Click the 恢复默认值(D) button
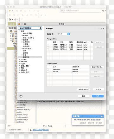 click(x=84, y=90)
